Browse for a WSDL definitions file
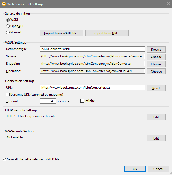Image resolution: width=172 pixels, height=175 pixels. click(156, 50)
